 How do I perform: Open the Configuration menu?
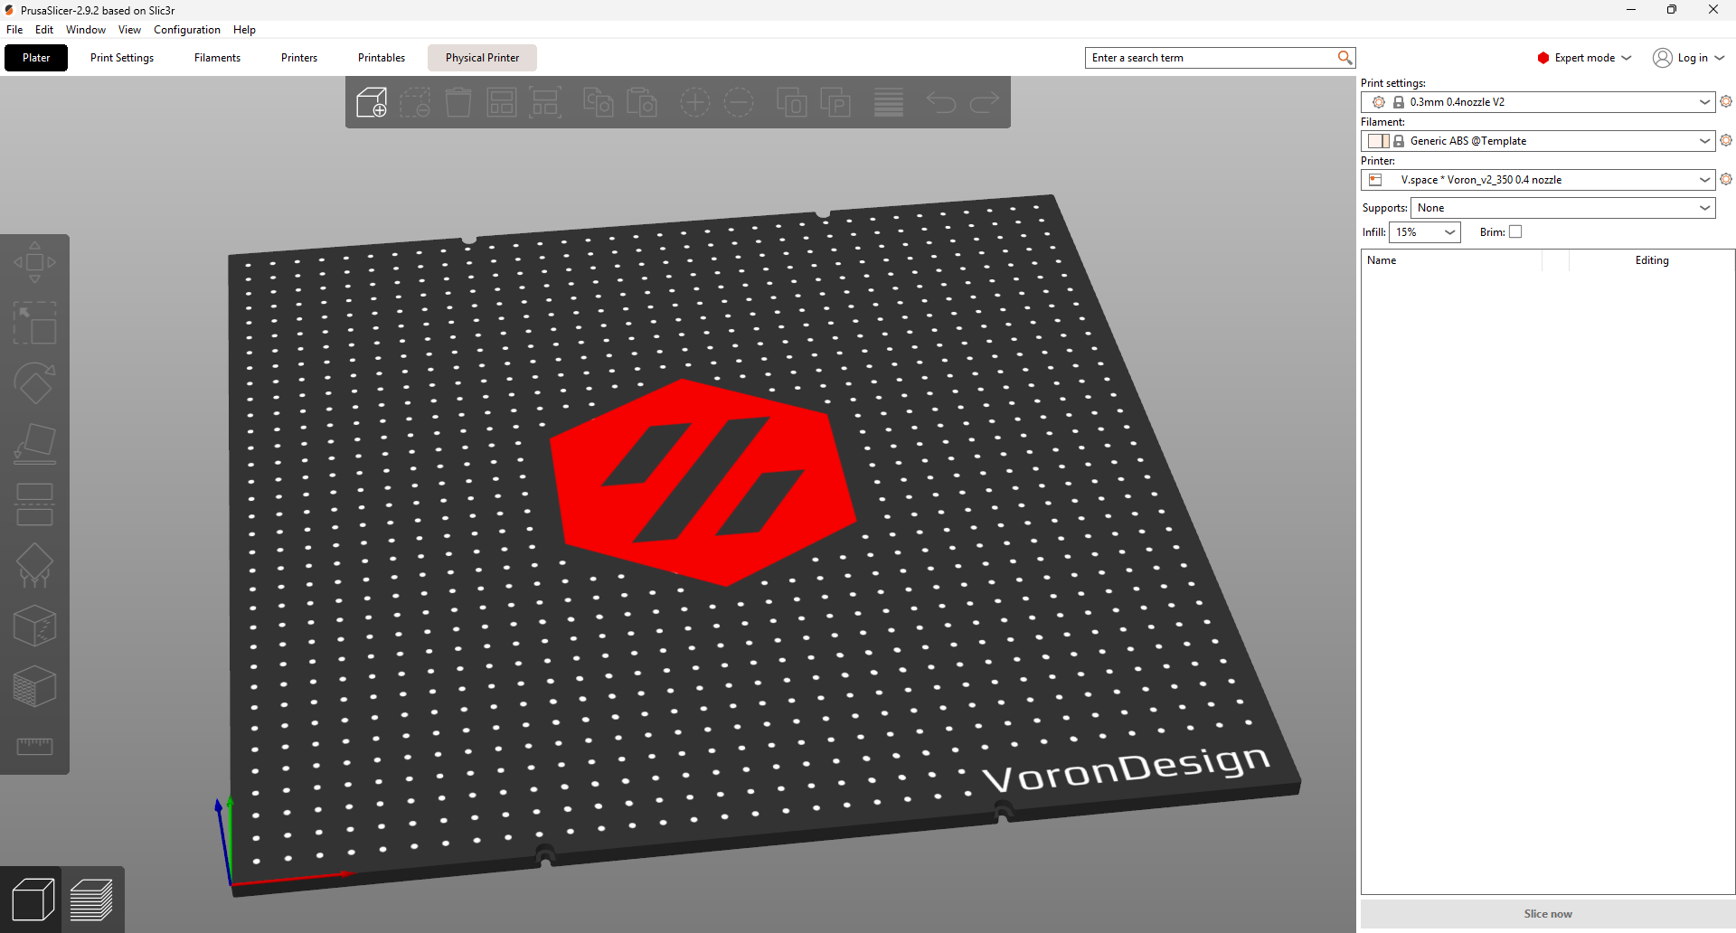click(186, 30)
